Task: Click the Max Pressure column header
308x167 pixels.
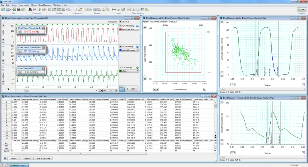Action: 30,100
